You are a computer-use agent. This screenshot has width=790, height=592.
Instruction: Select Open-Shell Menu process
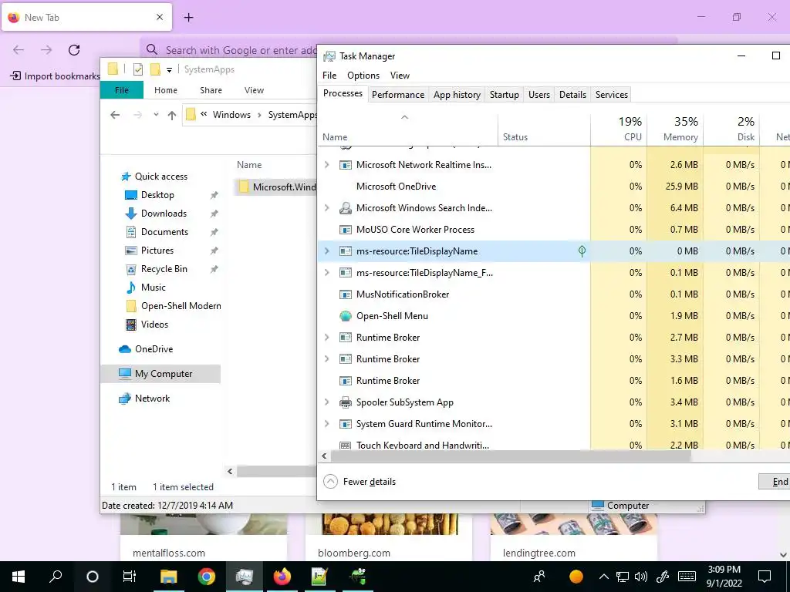pos(392,316)
